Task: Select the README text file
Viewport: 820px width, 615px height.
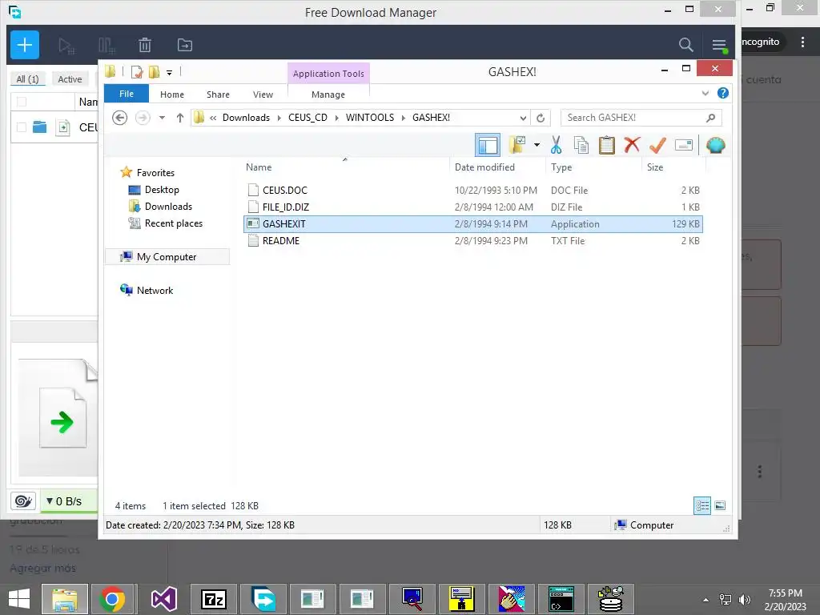Action: [473, 240]
